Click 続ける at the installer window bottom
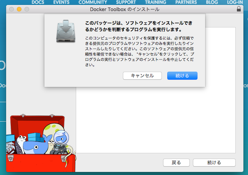Screen dimensions: 248x175 point(214,162)
